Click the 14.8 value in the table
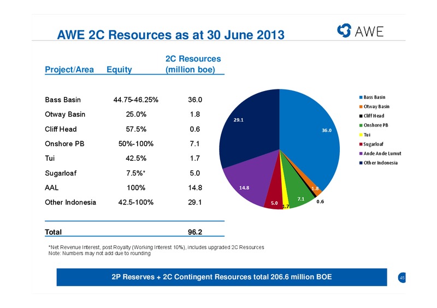The height and width of the screenshot is (308, 437). click(x=195, y=188)
